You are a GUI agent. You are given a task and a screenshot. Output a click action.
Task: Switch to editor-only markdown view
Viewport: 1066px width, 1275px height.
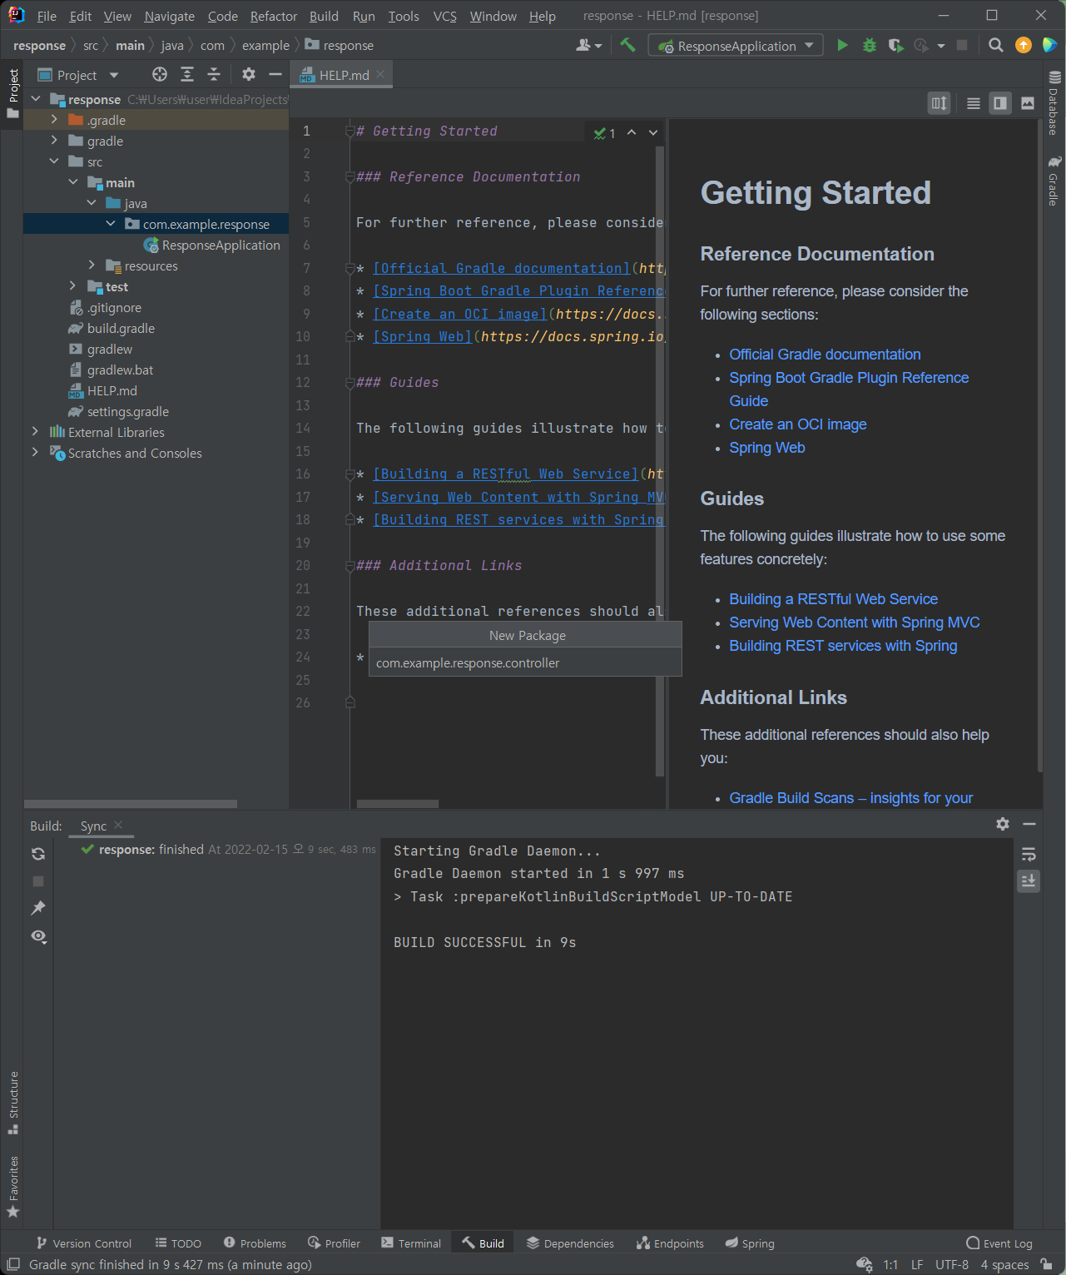[973, 103]
